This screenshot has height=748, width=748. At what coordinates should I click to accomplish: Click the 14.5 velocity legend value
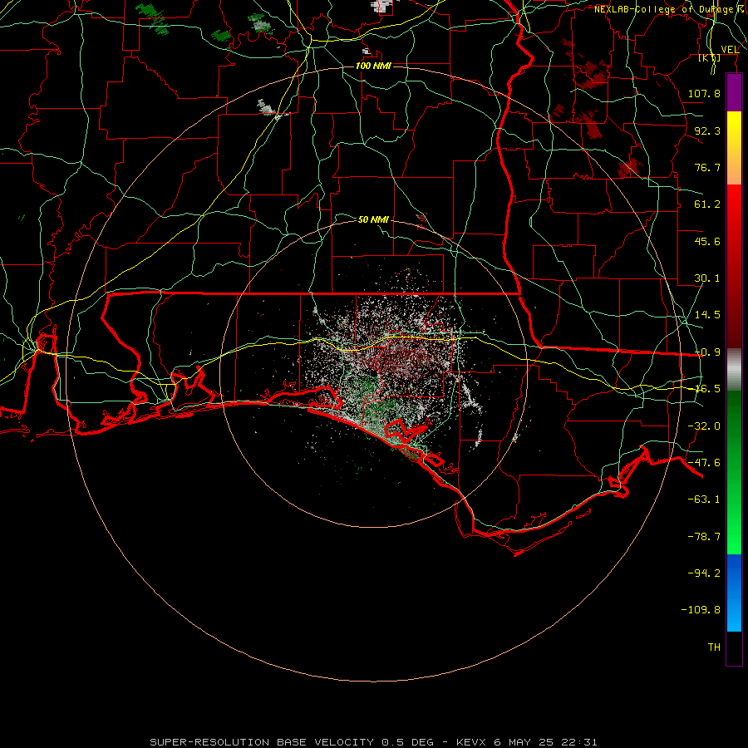pyautogui.click(x=707, y=315)
